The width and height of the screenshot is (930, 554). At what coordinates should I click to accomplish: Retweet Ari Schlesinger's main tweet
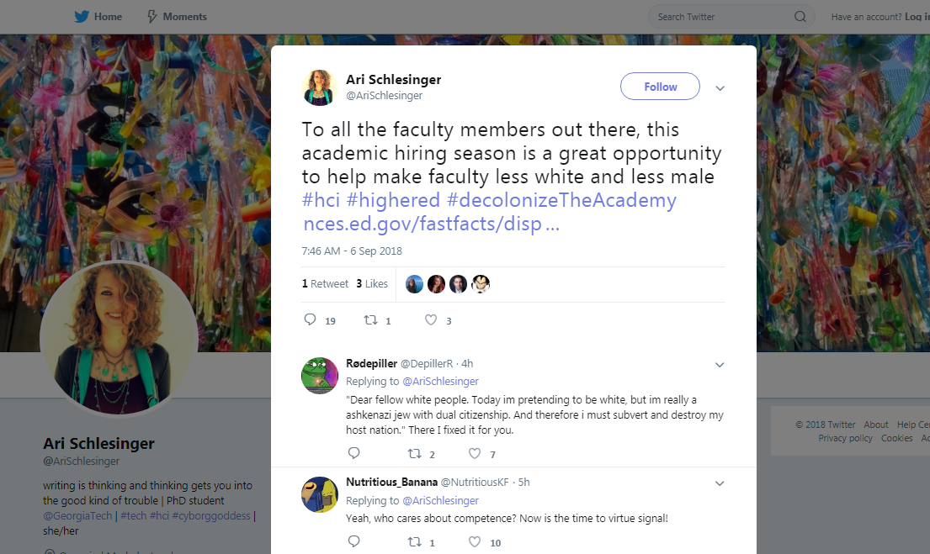[370, 320]
